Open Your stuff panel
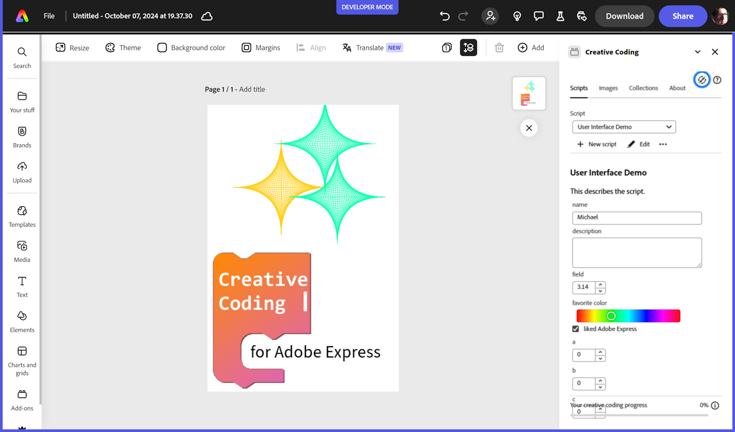The width and height of the screenshot is (735, 432). (x=22, y=102)
